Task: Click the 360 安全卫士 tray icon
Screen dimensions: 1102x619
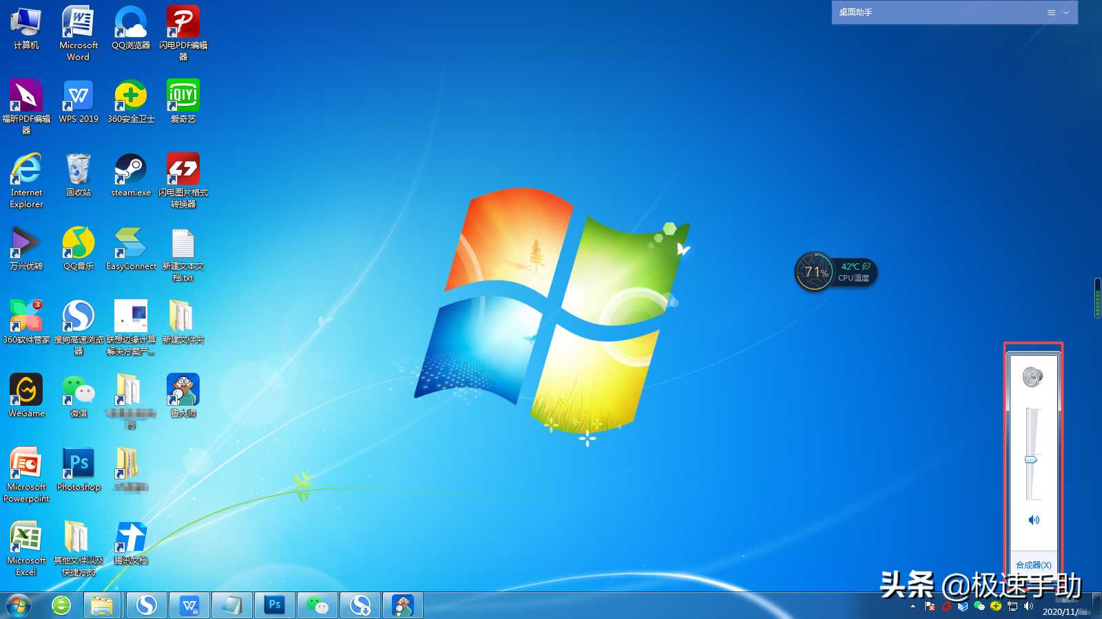Action: click(x=996, y=607)
